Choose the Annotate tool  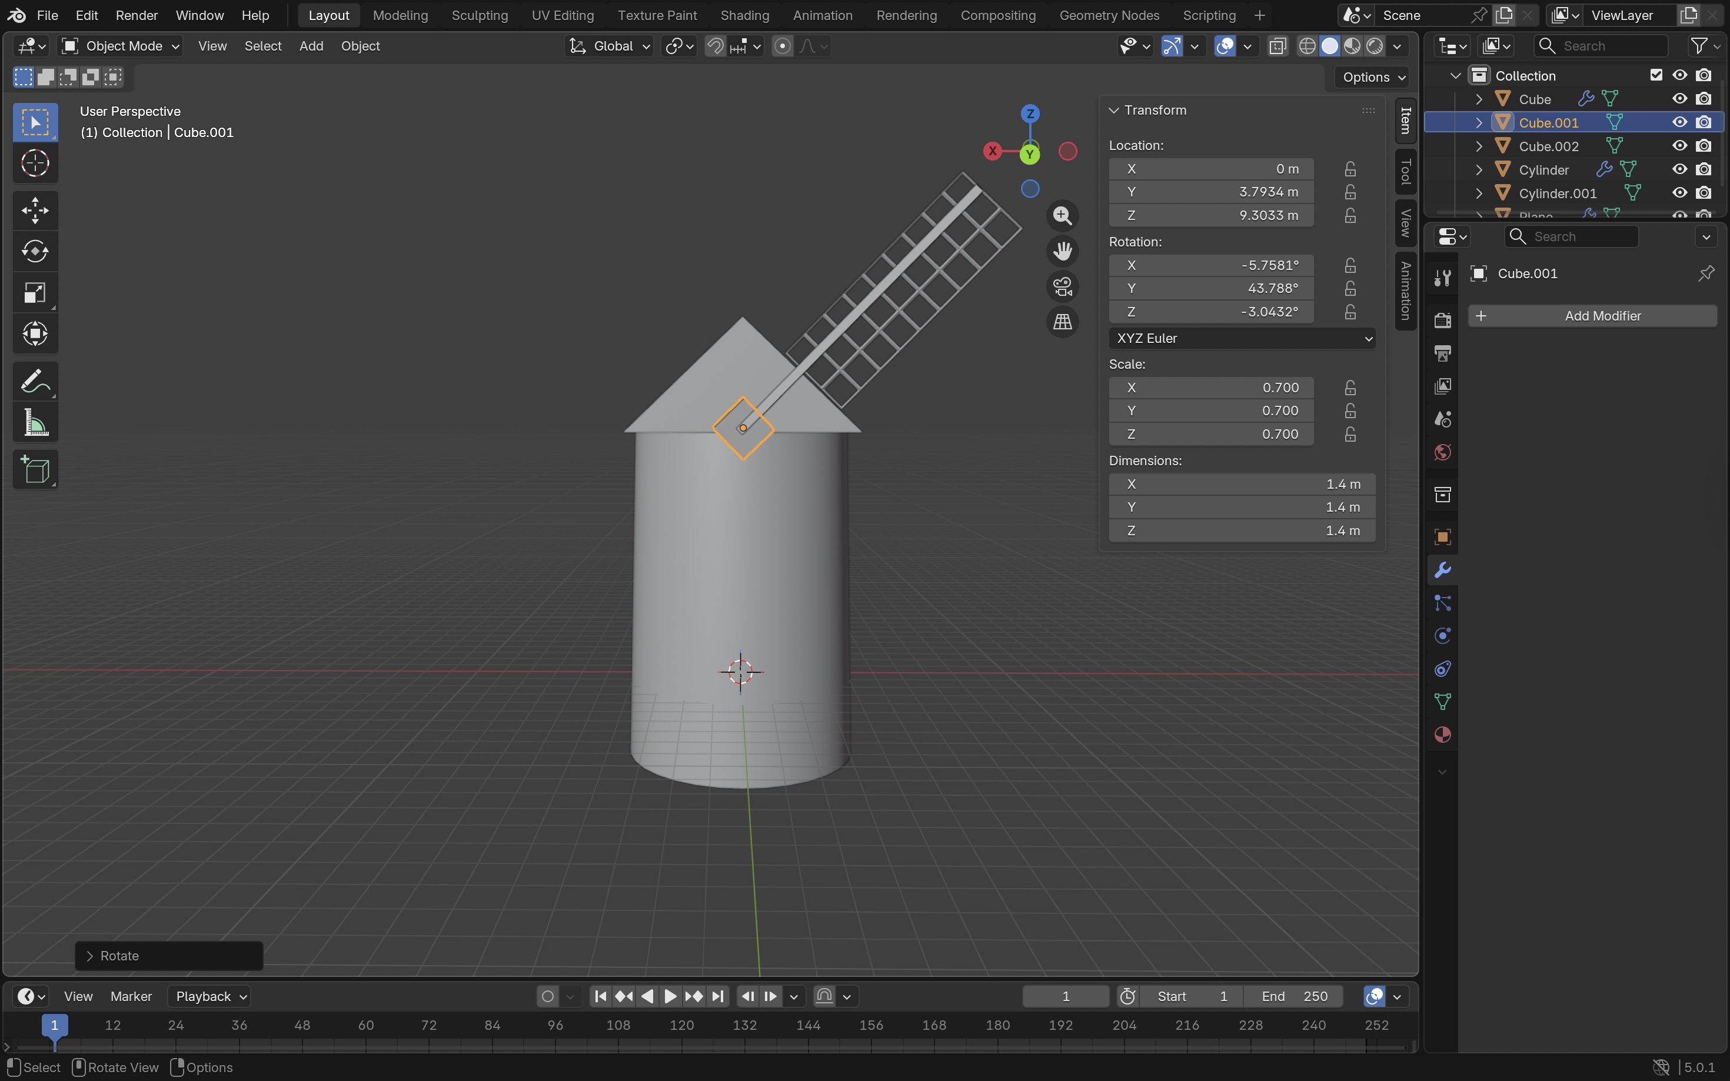point(35,382)
